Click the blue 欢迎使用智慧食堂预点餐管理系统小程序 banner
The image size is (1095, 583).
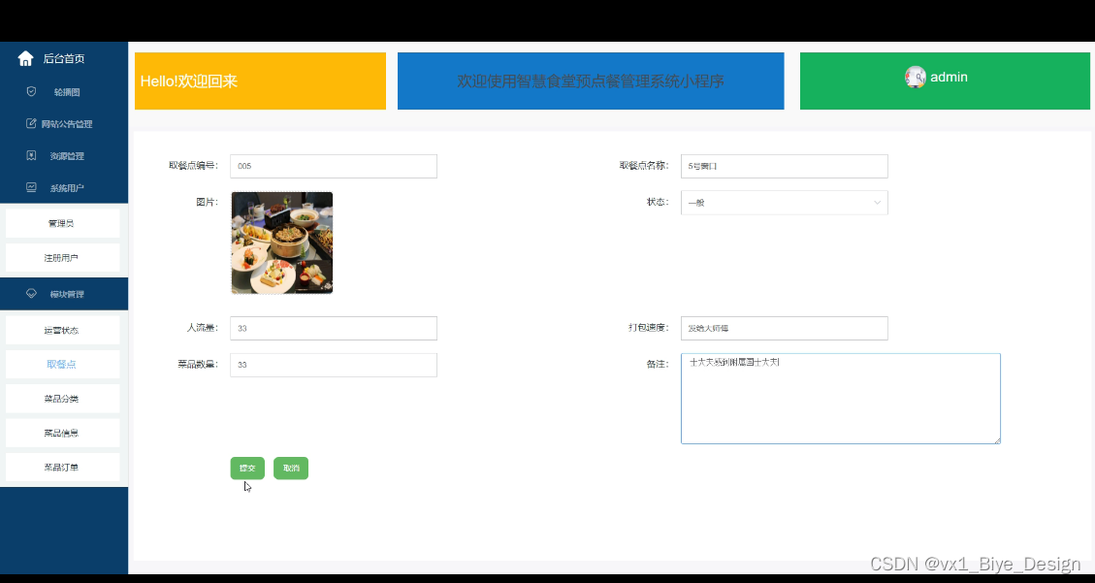[591, 81]
